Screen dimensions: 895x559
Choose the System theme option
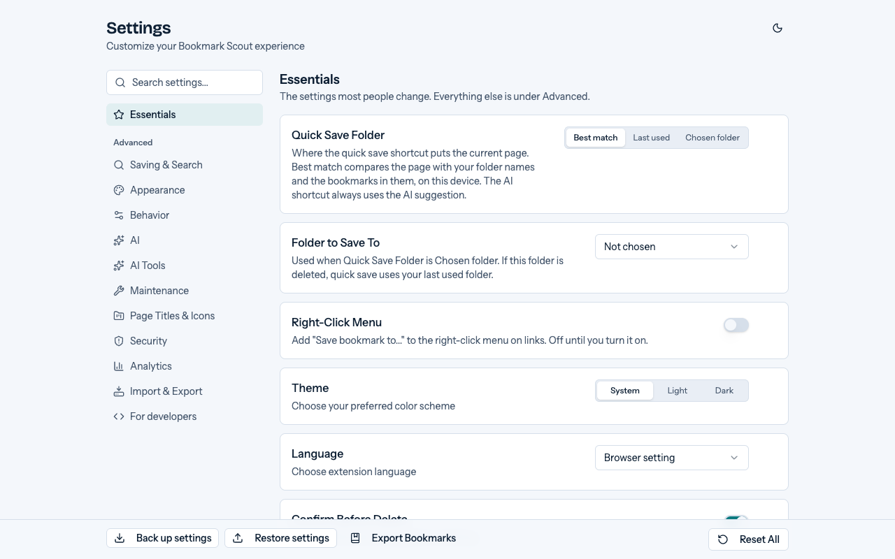pos(625,391)
